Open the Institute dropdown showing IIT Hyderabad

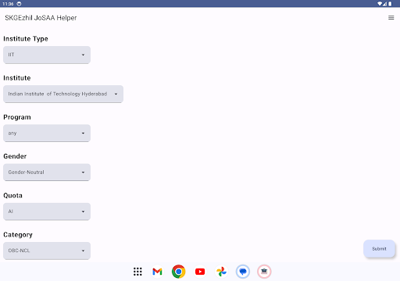click(63, 94)
